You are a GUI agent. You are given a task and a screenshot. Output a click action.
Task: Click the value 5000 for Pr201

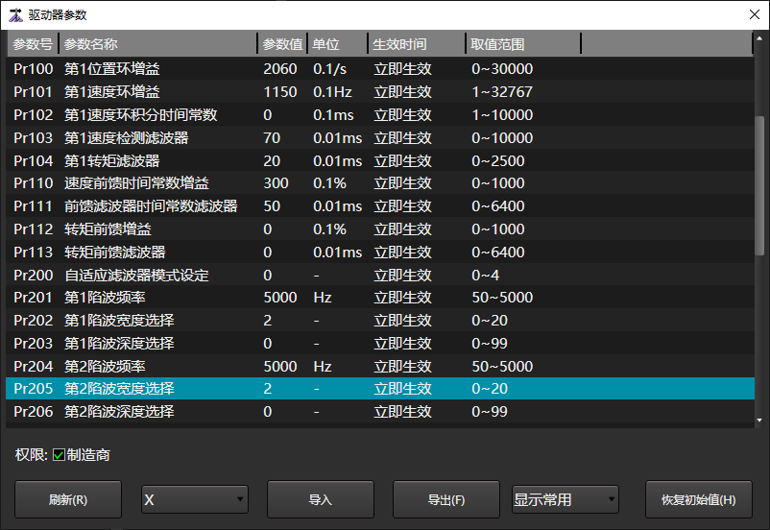tap(279, 298)
